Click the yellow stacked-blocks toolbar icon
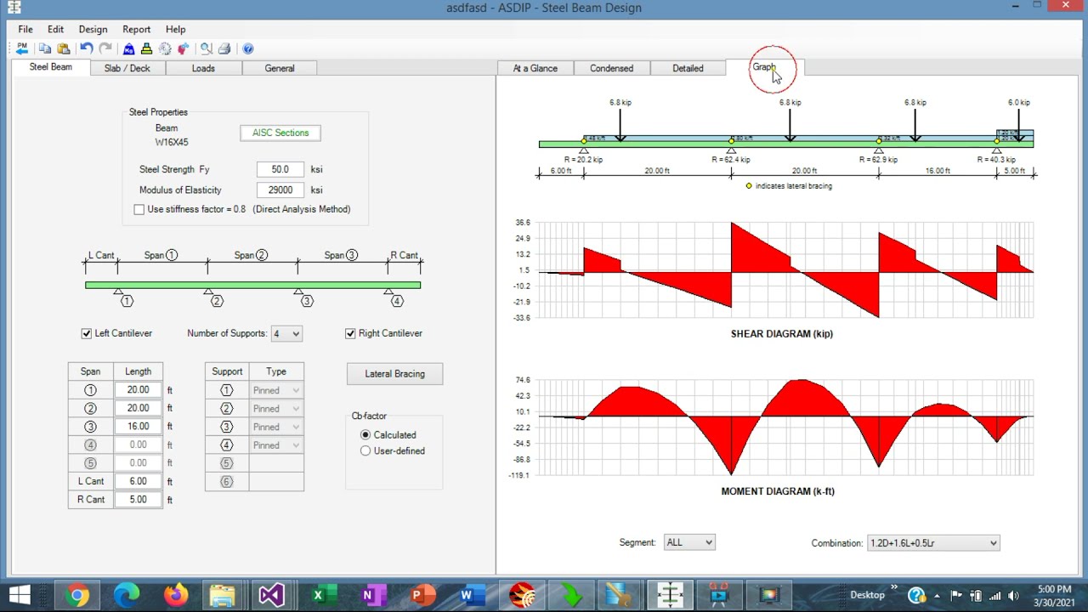 147,48
